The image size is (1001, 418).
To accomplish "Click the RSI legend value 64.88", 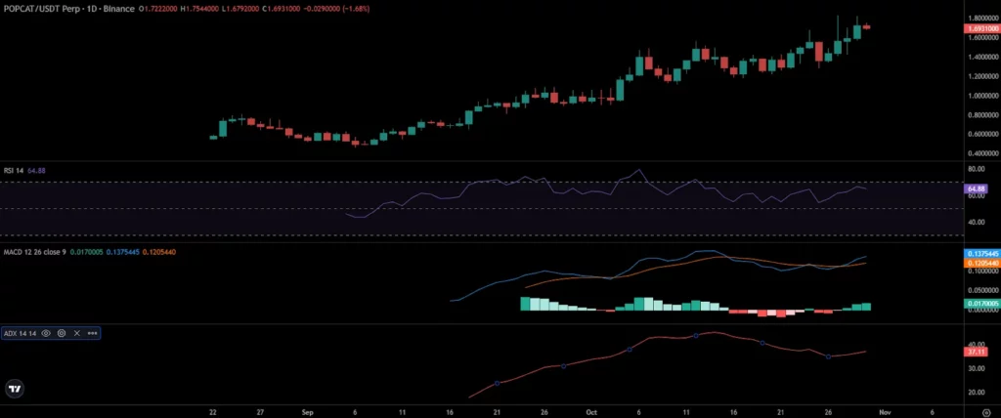I will [x=36, y=170].
